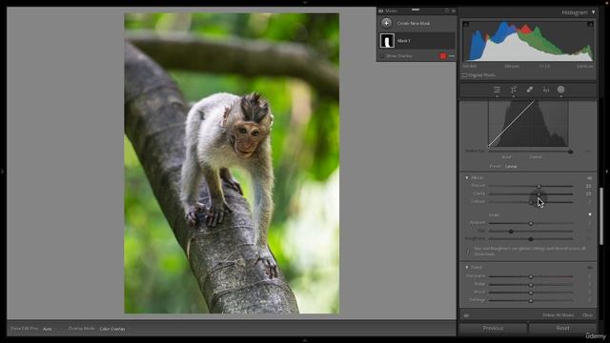Click the Defringe slider handle
This screenshot has height=343, width=610.
[531, 301]
